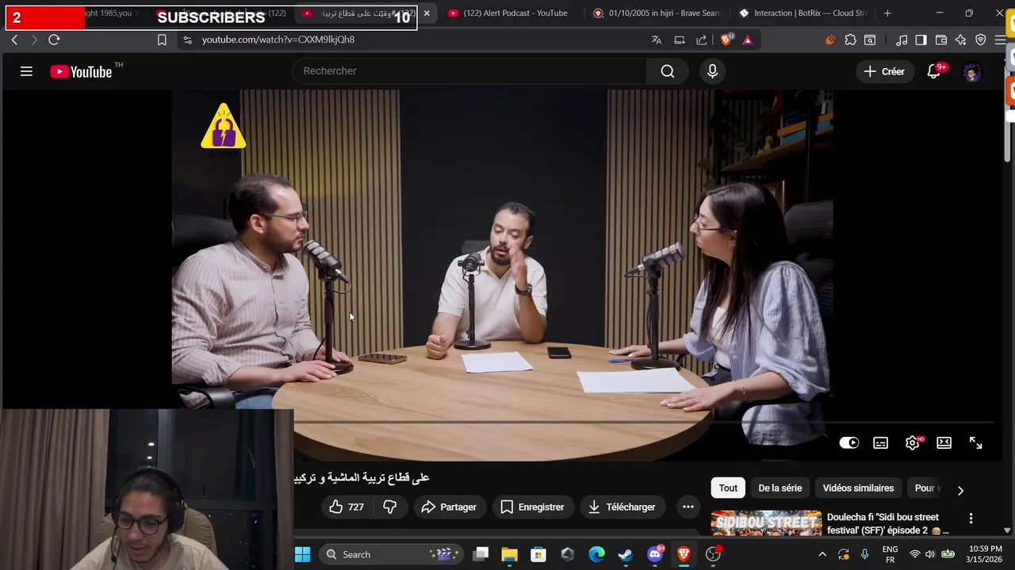Click the Créer button
The width and height of the screenshot is (1015, 570).
[884, 71]
